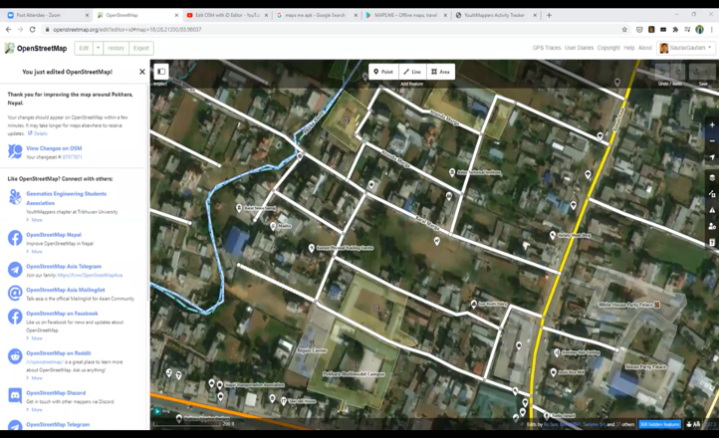Open the changeset number link
Screen dimensions: 719x438
coord(72,157)
